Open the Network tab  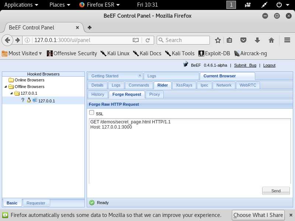point(224,85)
